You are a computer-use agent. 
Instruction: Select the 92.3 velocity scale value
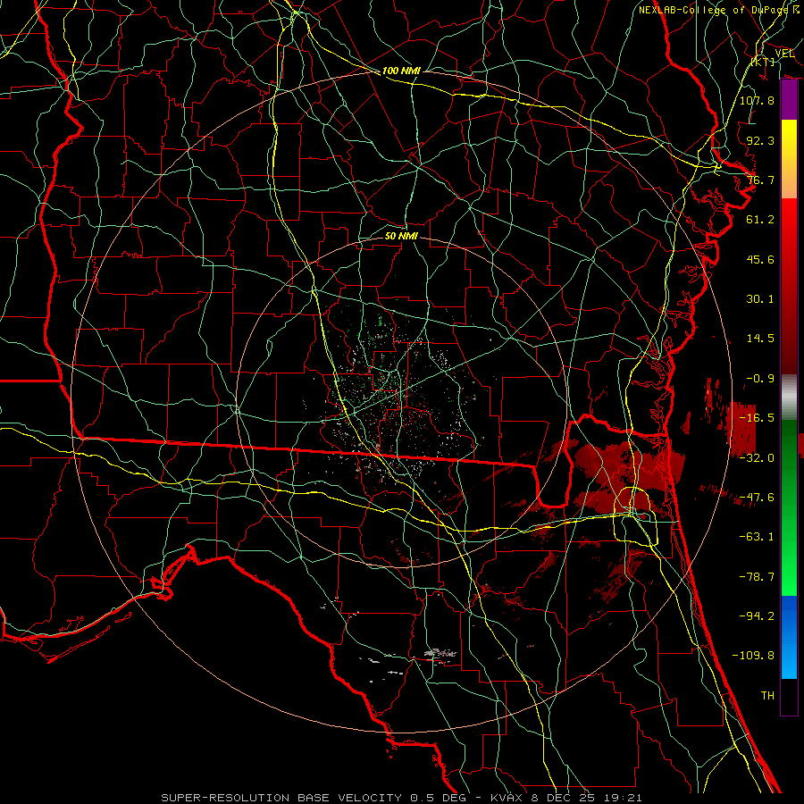tap(760, 140)
